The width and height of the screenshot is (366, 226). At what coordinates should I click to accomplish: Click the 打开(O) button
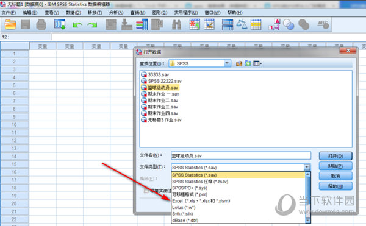coord(335,156)
